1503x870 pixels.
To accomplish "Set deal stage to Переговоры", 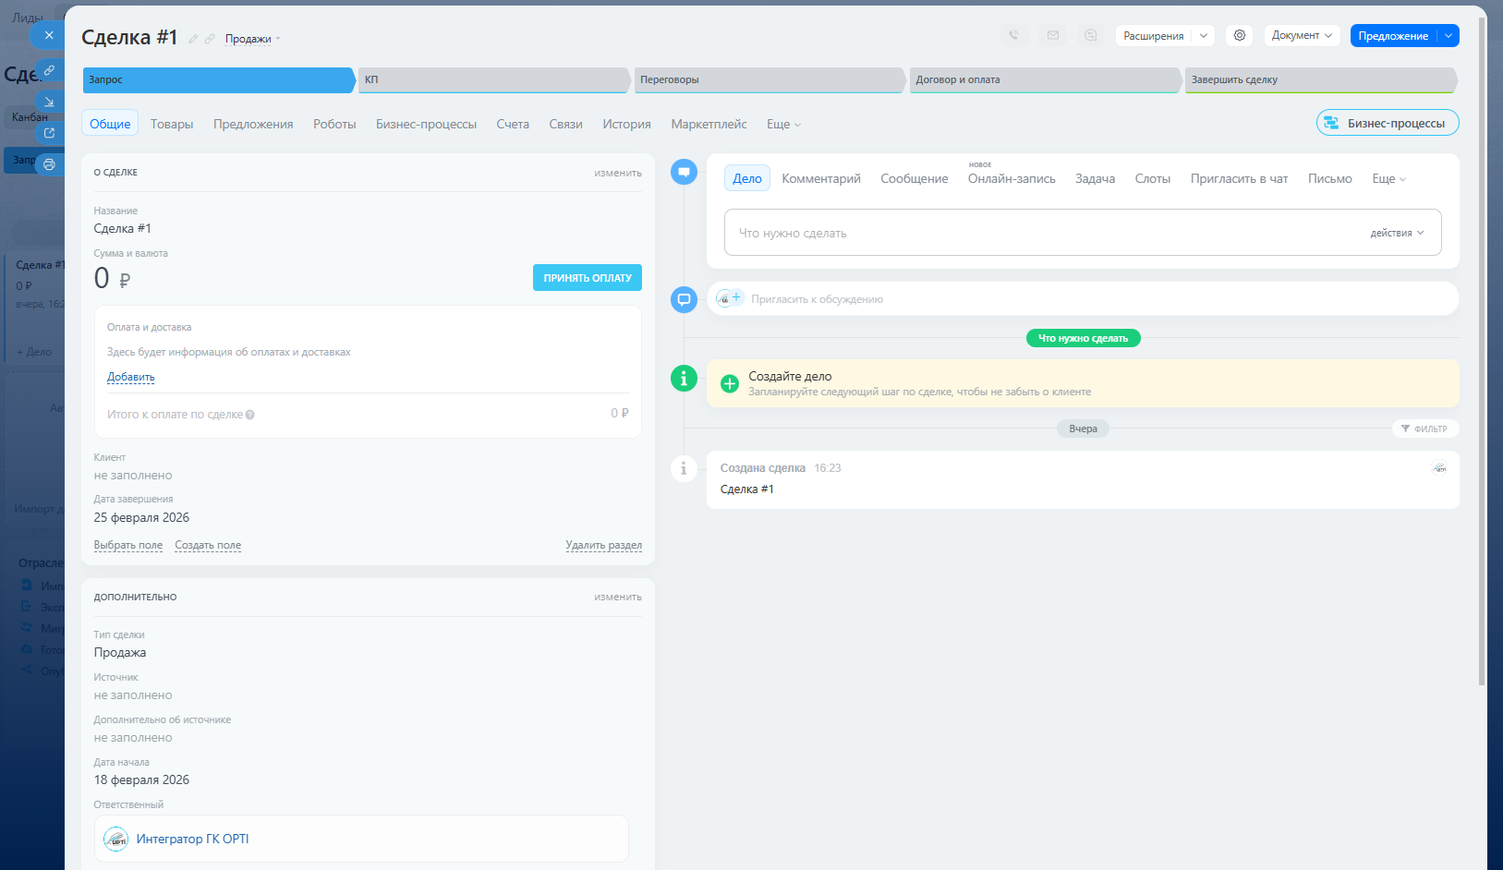I will (x=767, y=79).
